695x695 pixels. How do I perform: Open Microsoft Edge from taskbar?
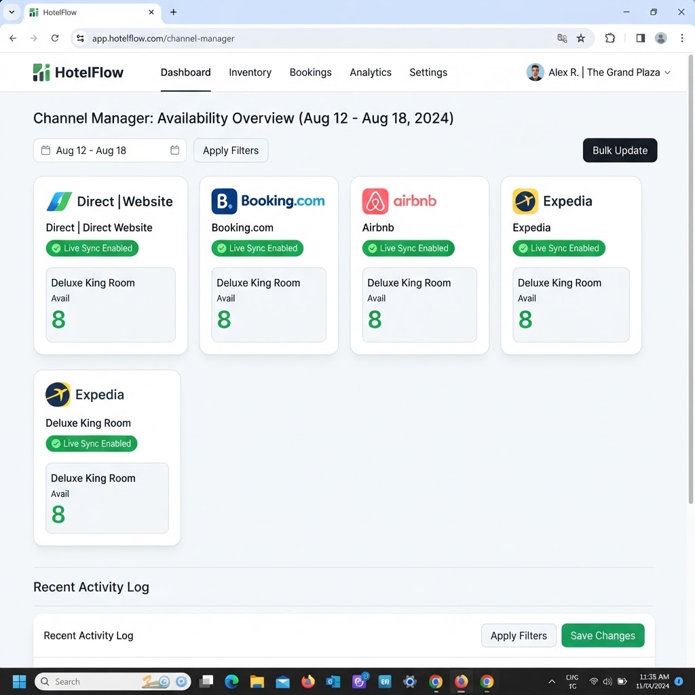(231, 681)
